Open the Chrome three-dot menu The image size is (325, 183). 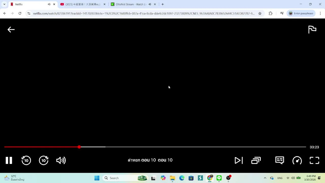click(x=320, y=13)
